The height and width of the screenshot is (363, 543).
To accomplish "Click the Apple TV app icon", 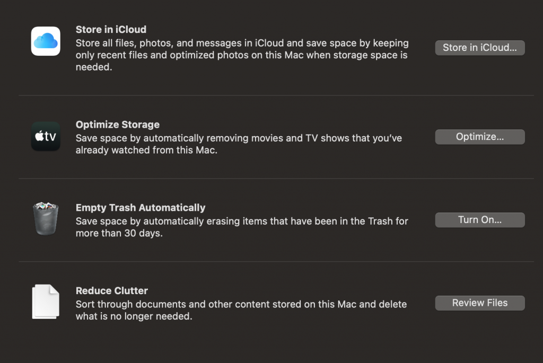I will pyautogui.click(x=46, y=136).
